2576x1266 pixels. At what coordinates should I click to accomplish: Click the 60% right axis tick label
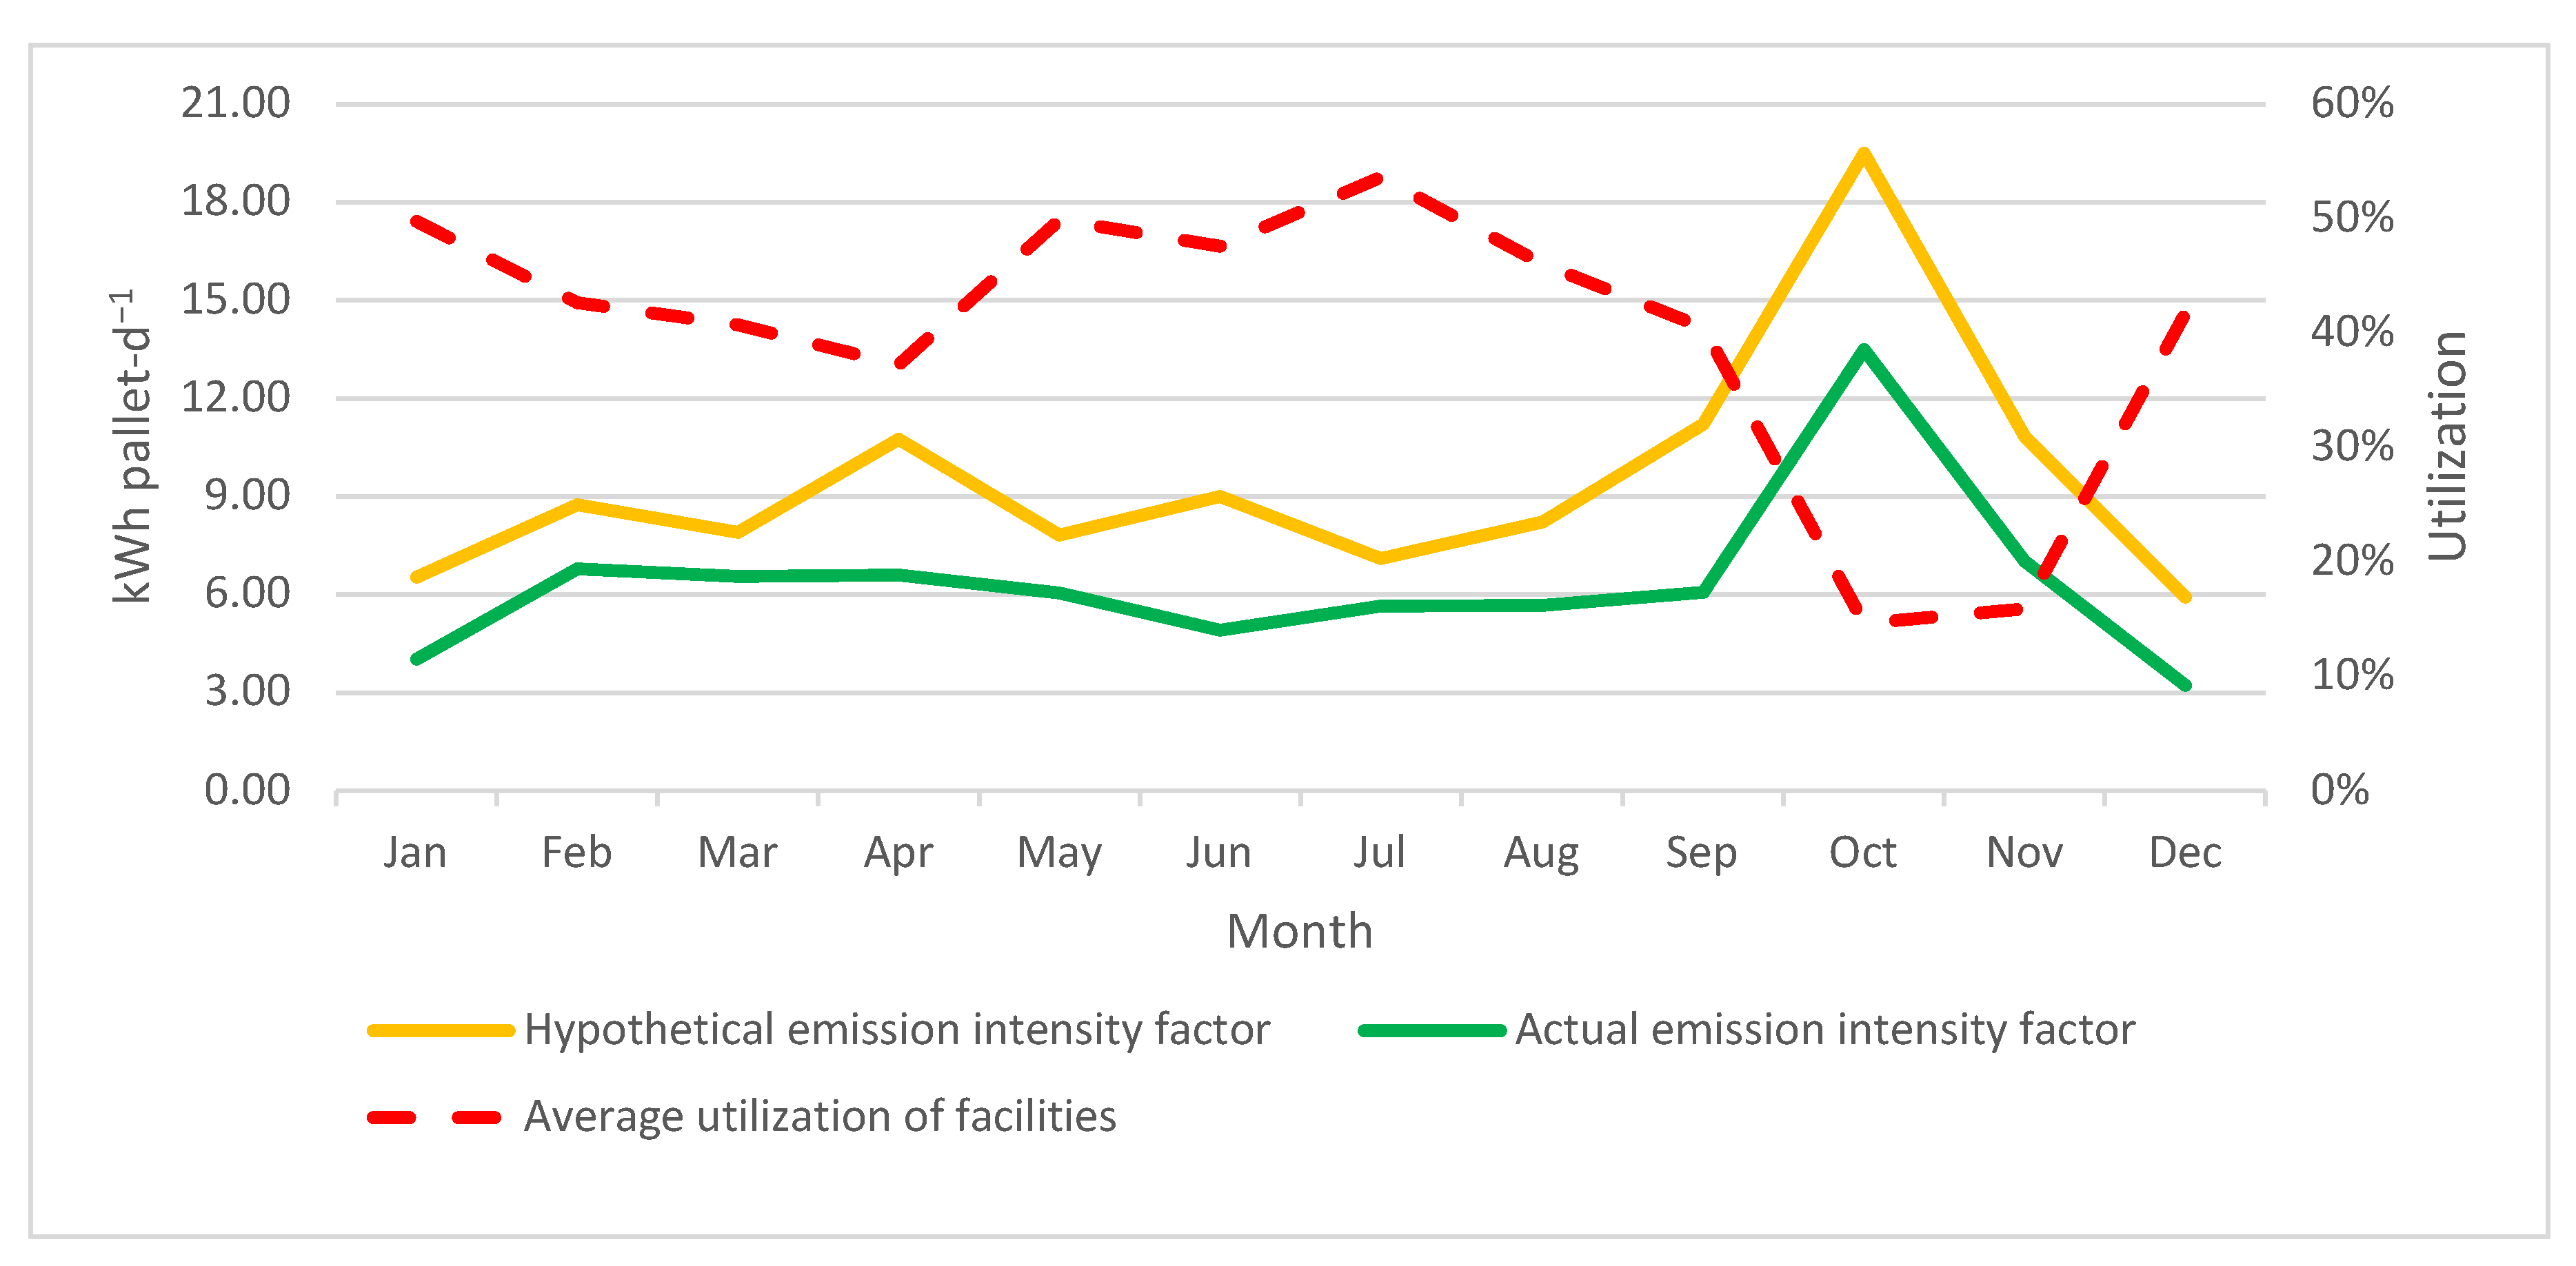[x=2352, y=103]
